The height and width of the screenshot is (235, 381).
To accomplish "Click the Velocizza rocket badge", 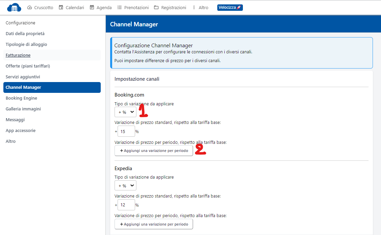I will 230,7.
